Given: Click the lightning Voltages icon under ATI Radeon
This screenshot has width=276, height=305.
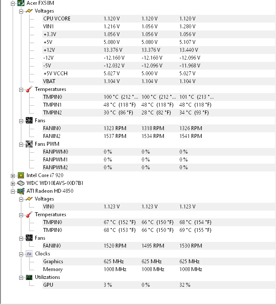Looking at the screenshot, I should click(29, 199).
